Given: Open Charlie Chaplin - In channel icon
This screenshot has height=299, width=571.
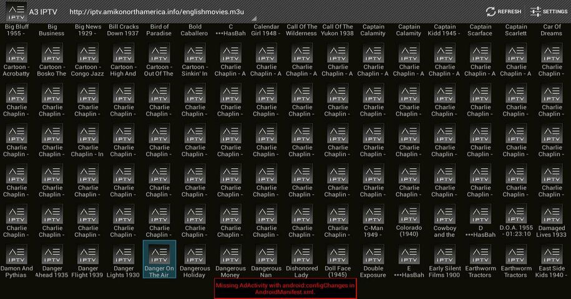Looking at the screenshot, I should click(88, 134).
